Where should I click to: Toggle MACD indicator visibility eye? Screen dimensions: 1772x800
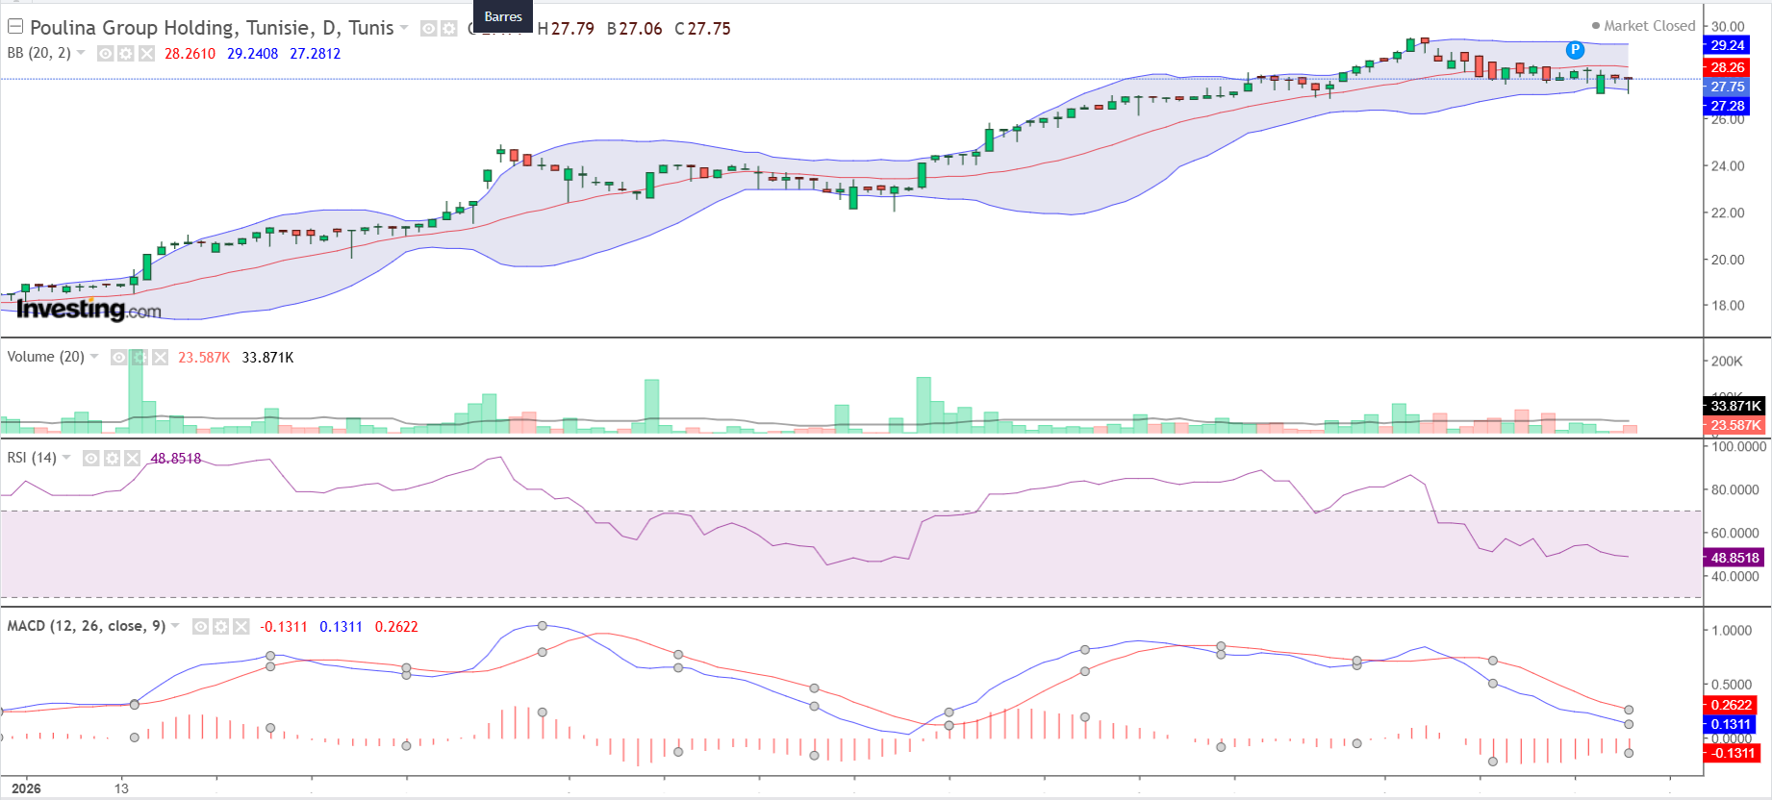pyautogui.click(x=200, y=627)
